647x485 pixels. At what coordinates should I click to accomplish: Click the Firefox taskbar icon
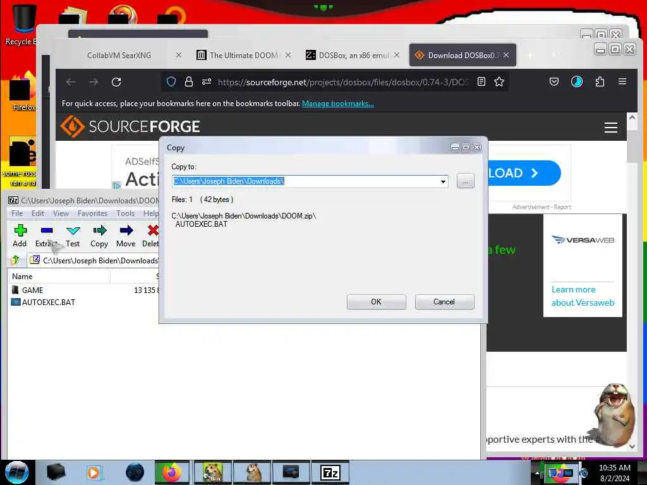click(x=172, y=472)
